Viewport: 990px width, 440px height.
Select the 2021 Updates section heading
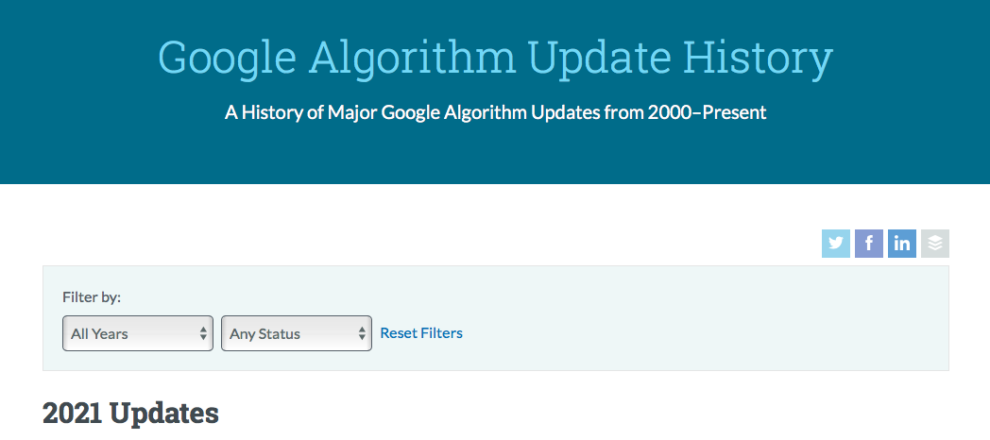click(130, 413)
